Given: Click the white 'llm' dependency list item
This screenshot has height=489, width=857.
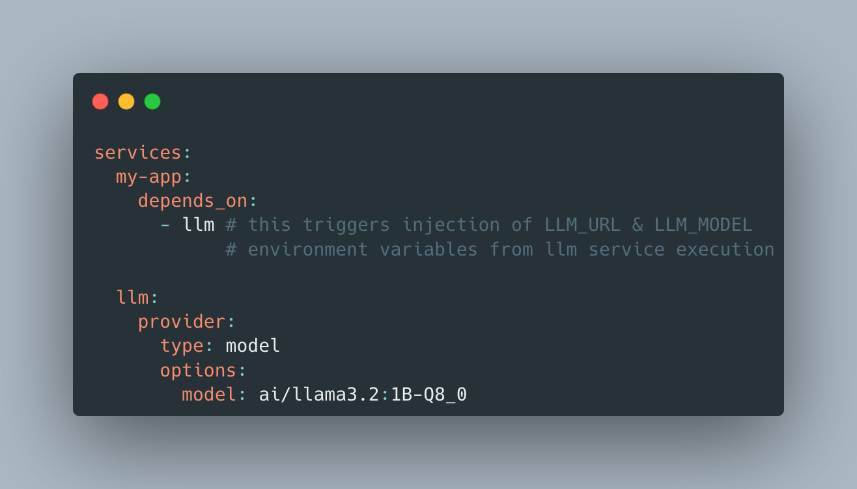Looking at the screenshot, I should pos(199,225).
